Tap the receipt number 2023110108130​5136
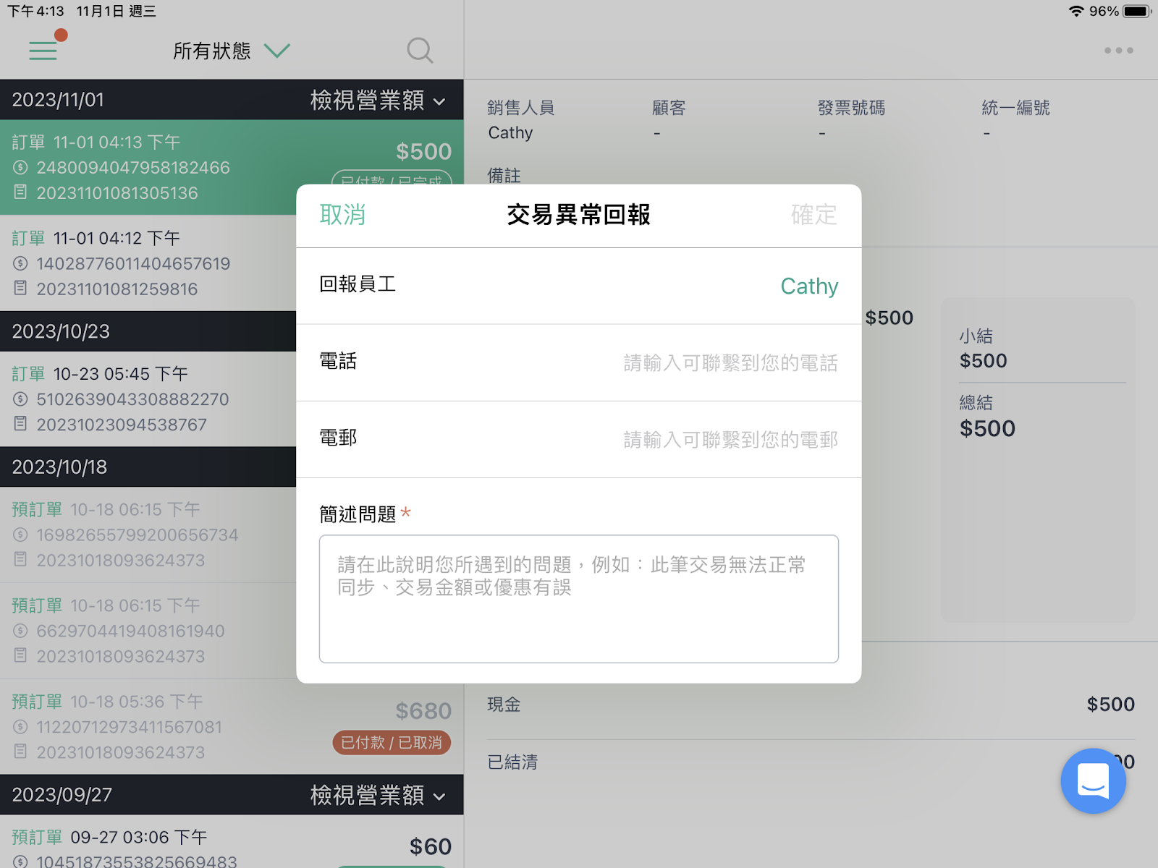The image size is (1158, 868). [117, 193]
